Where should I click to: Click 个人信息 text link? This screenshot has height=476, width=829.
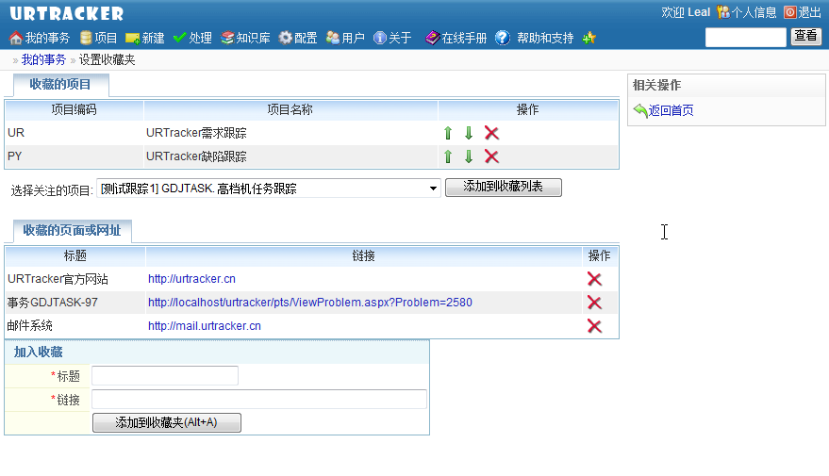point(754,12)
